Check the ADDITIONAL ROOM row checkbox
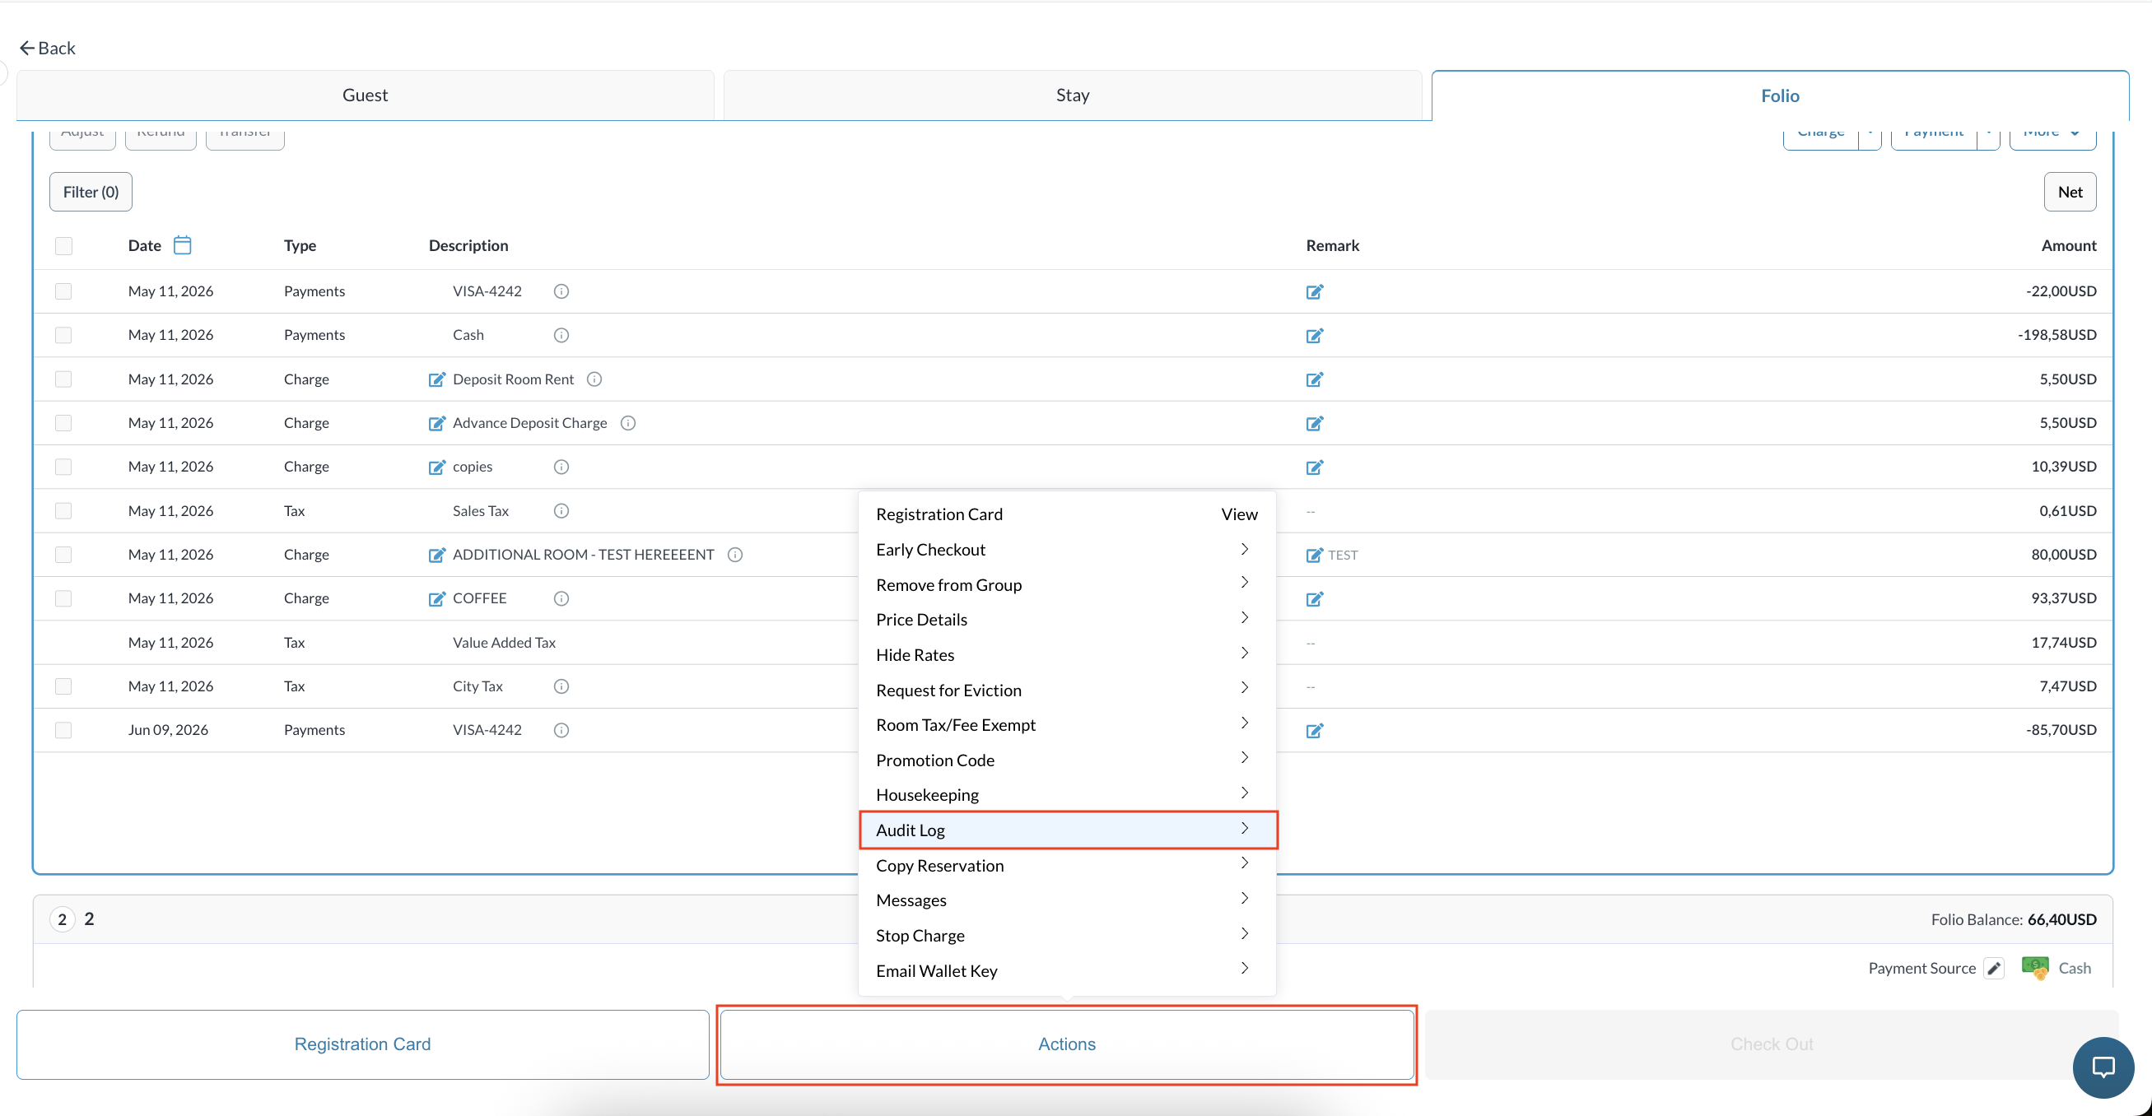Image resolution: width=2152 pixels, height=1116 pixels. pos(63,555)
